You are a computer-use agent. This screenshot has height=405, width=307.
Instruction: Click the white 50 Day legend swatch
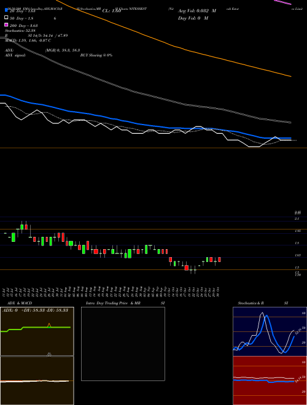6,18
